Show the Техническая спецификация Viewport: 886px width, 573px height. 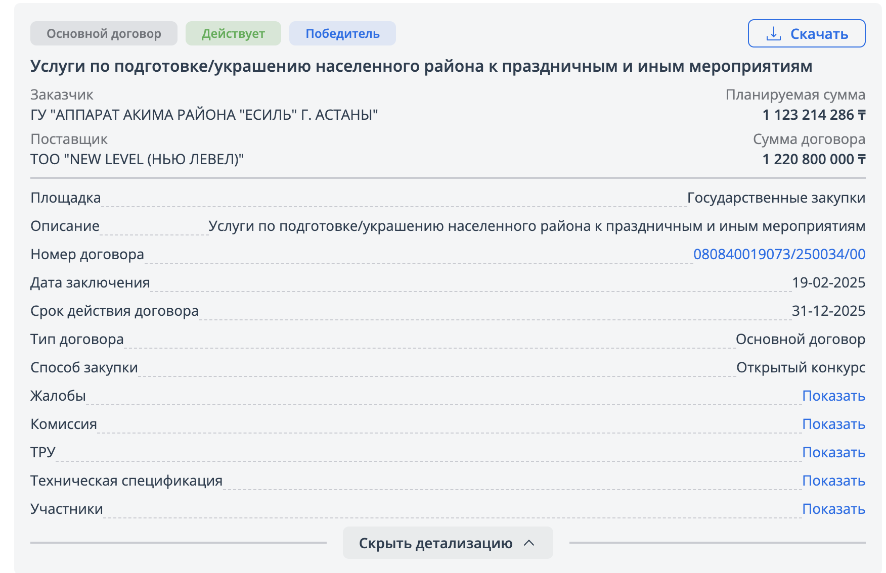[833, 481]
